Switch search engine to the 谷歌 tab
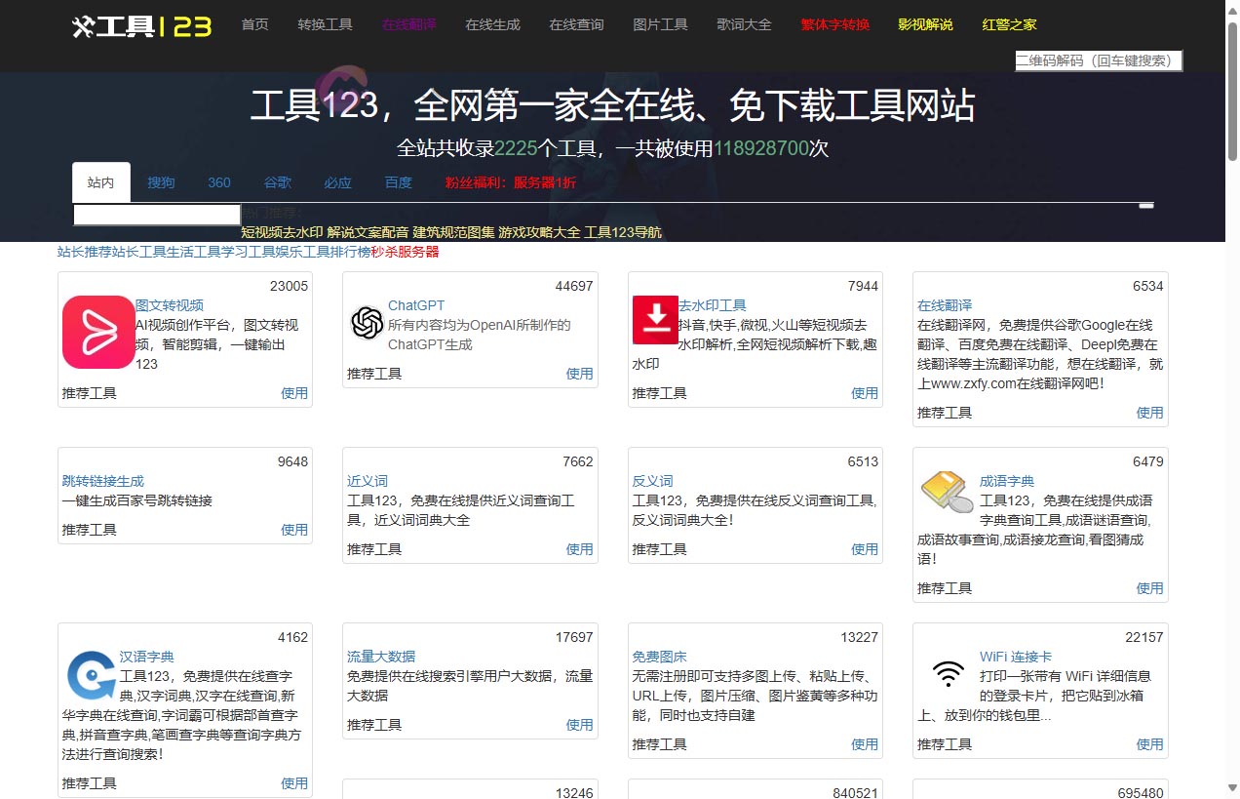The height and width of the screenshot is (799, 1240). coord(277,182)
